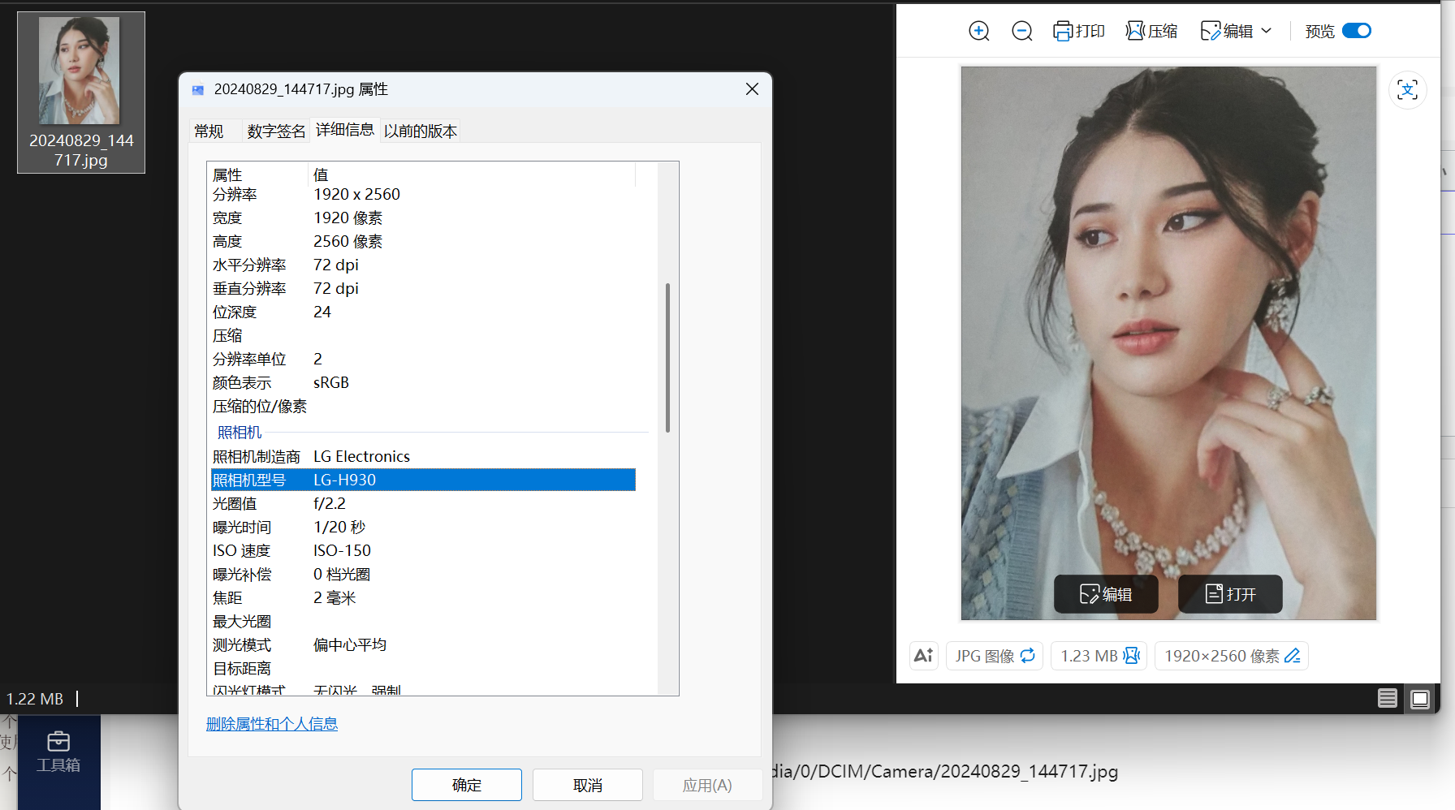Select the 20240829_144717.jpg file thumbnail

click(81, 93)
